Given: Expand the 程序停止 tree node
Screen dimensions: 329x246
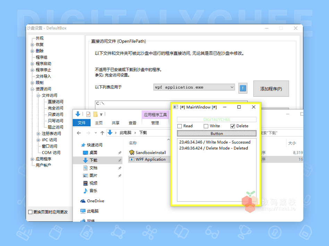Looking at the screenshot, I should 32,70.
